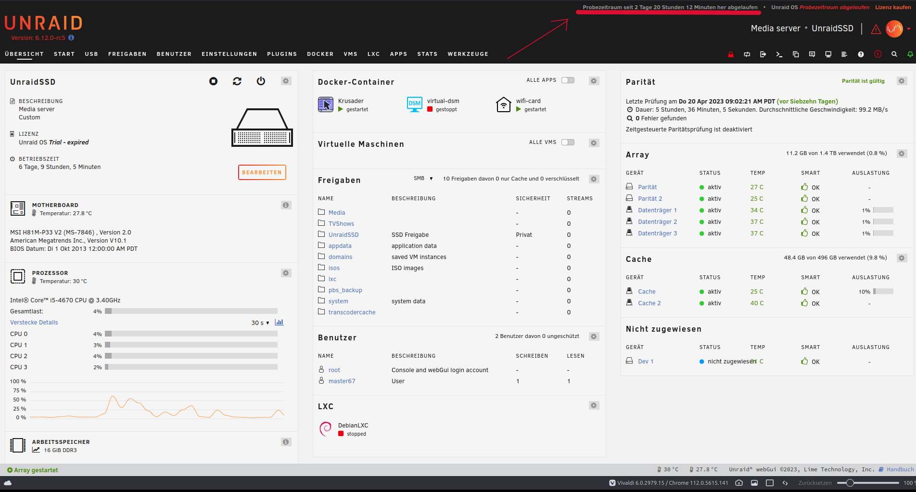
Task: Open the Dev 1 unassigned device link
Action: coord(646,362)
